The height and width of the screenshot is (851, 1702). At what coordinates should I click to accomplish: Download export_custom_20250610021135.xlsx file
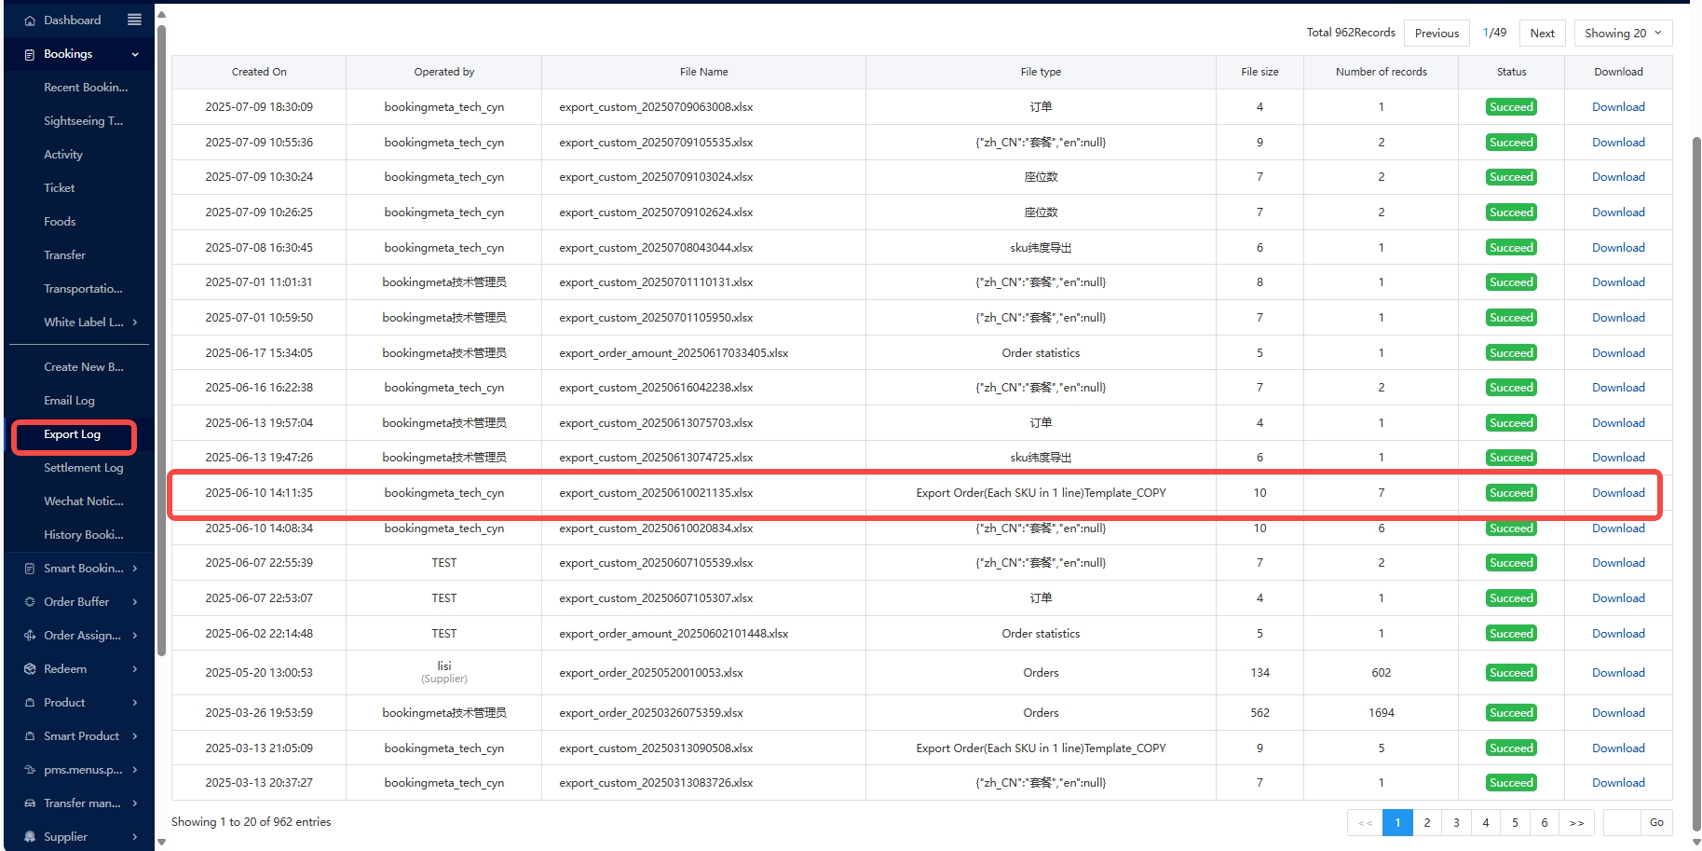(1617, 493)
